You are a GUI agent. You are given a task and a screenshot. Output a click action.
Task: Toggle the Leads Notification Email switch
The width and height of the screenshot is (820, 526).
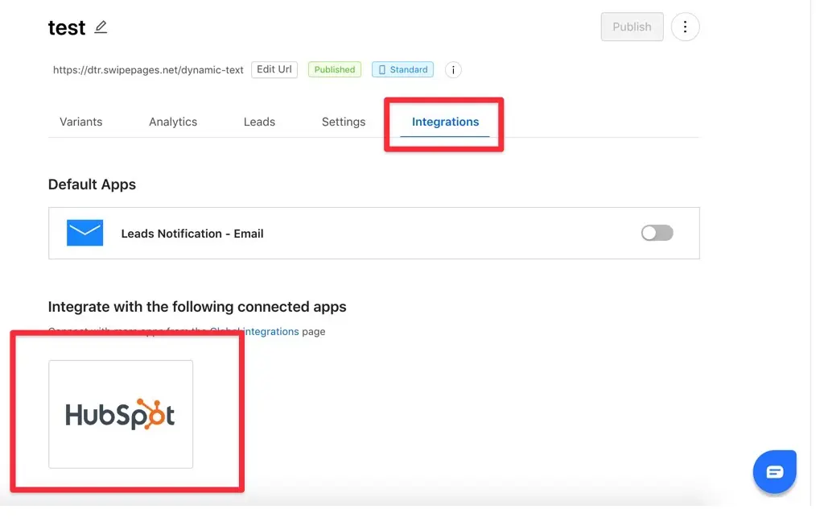[657, 233]
